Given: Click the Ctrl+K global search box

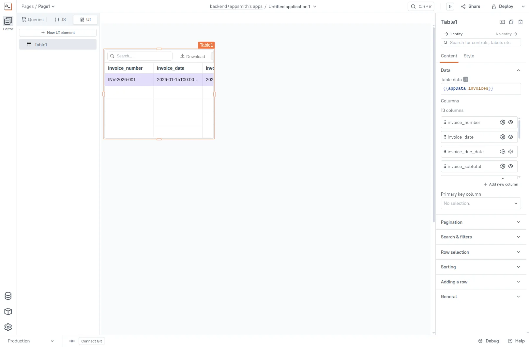Looking at the screenshot, I should [x=421, y=7].
